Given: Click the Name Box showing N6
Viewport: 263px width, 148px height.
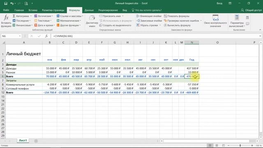Looking at the screenshot, I should pyautogui.click(x=10, y=36).
